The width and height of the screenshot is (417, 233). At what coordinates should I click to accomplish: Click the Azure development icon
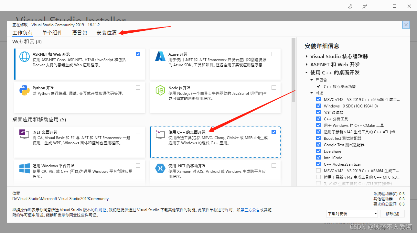click(160, 57)
